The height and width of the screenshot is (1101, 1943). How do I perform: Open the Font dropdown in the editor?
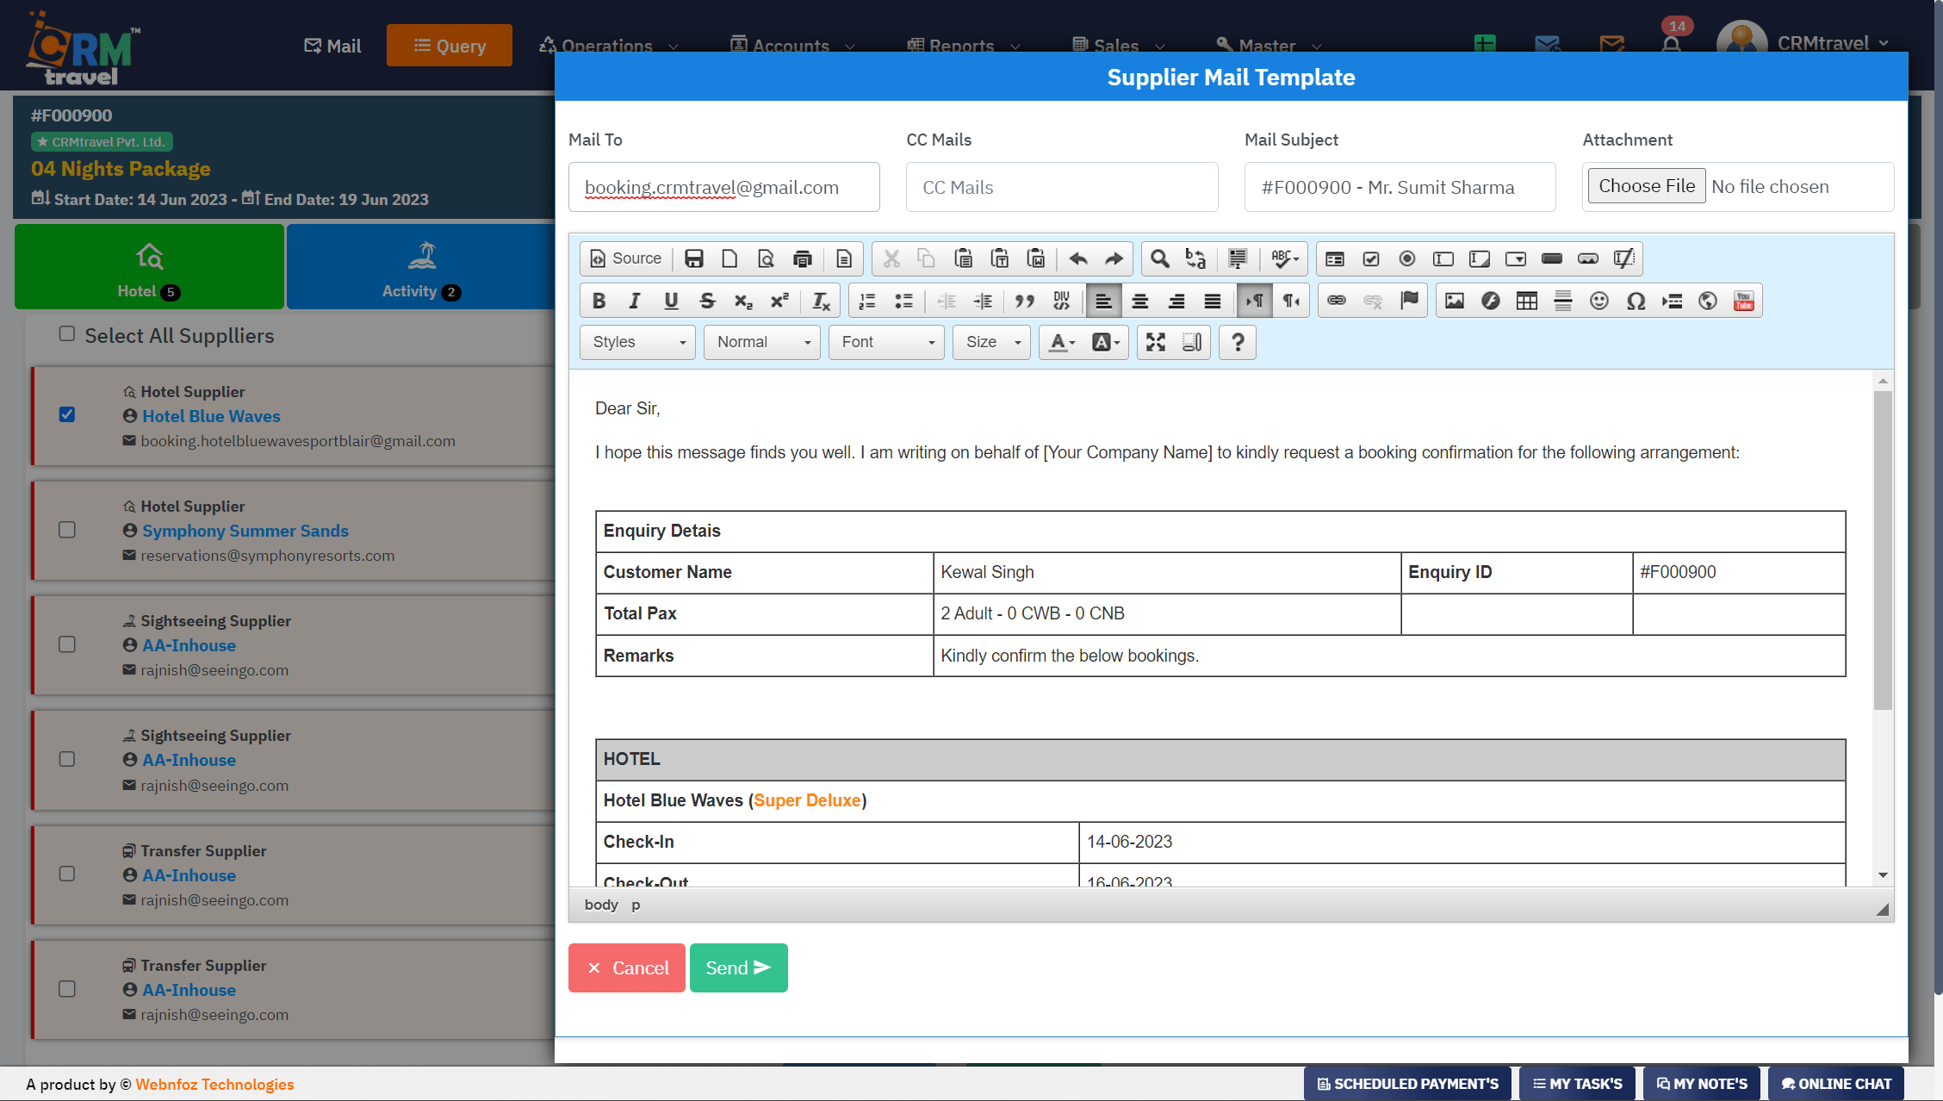point(885,342)
